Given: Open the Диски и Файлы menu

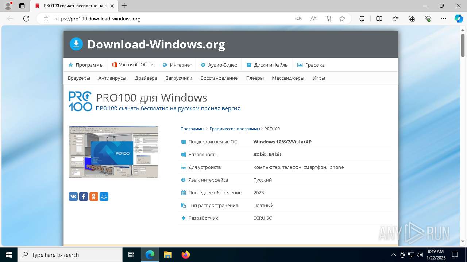Looking at the screenshot, I should 267,65.
